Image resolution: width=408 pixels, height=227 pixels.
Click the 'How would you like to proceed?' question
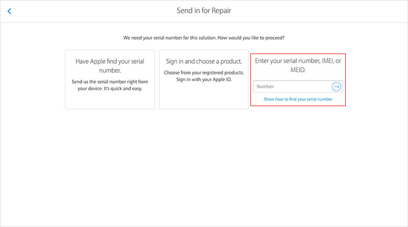tap(251, 38)
